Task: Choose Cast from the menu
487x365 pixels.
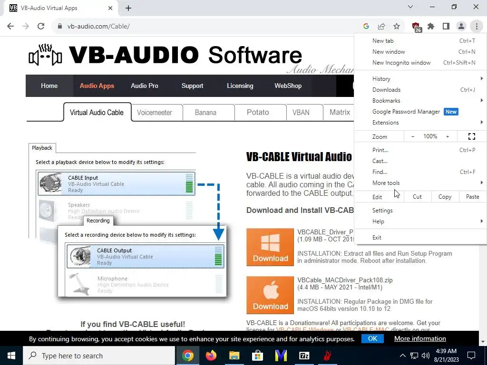Action: (420, 161)
